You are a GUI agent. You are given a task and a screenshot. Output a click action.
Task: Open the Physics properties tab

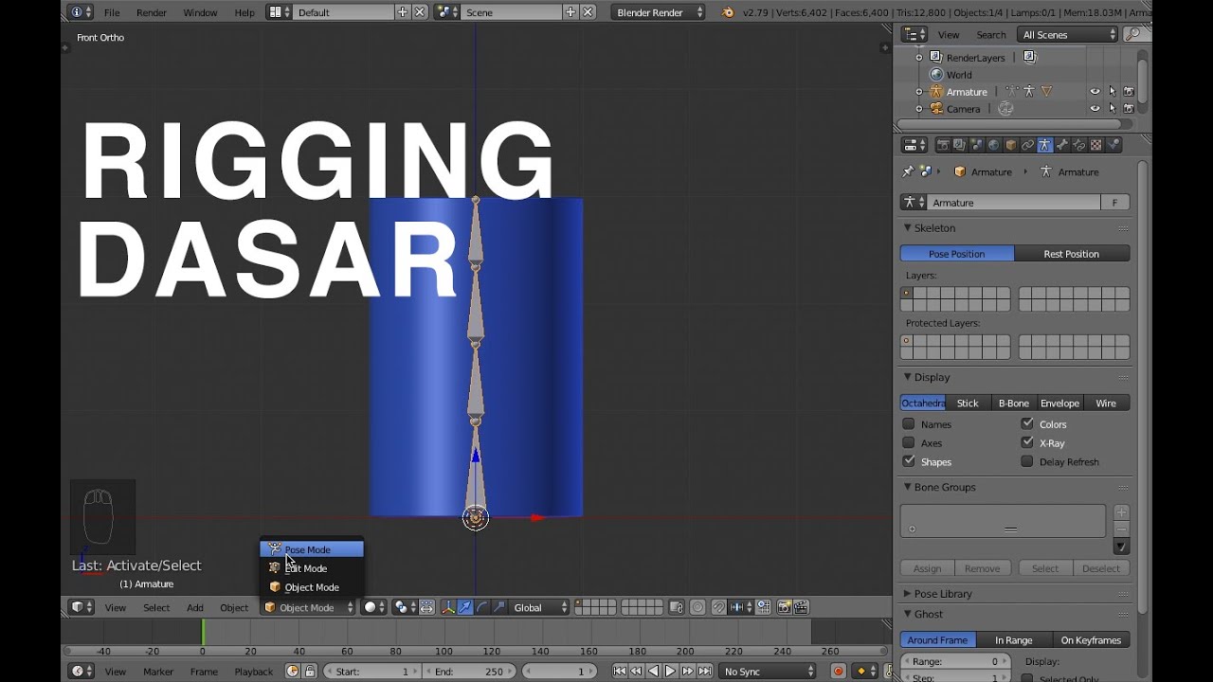point(1113,145)
